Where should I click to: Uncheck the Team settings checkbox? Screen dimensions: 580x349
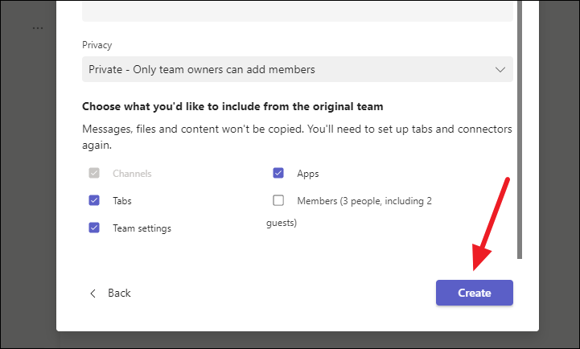point(94,228)
